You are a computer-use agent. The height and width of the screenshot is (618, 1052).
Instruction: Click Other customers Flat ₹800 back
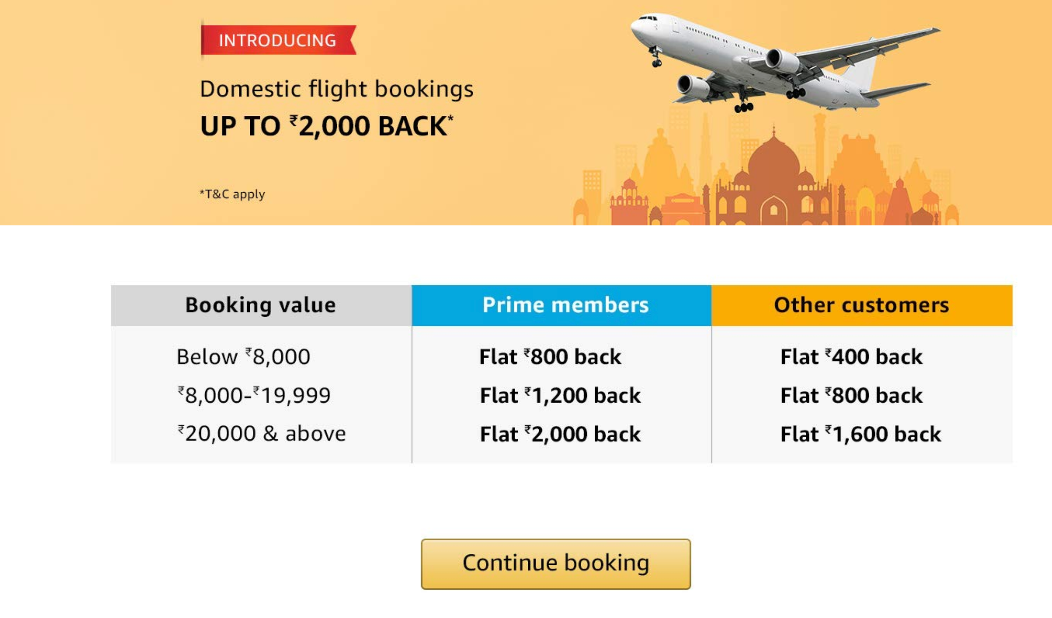click(x=851, y=395)
